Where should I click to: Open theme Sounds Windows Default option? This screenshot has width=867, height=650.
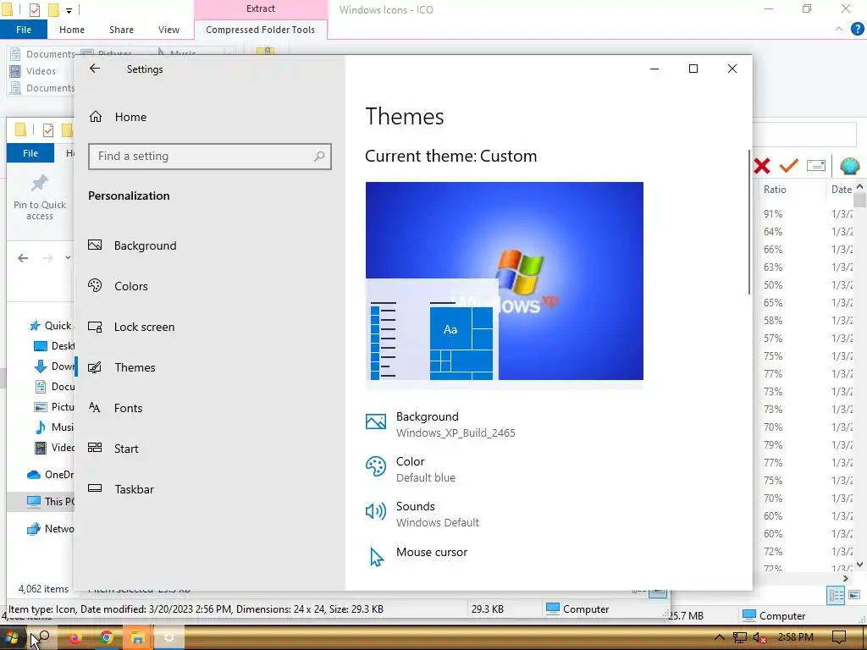tap(422, 514)
